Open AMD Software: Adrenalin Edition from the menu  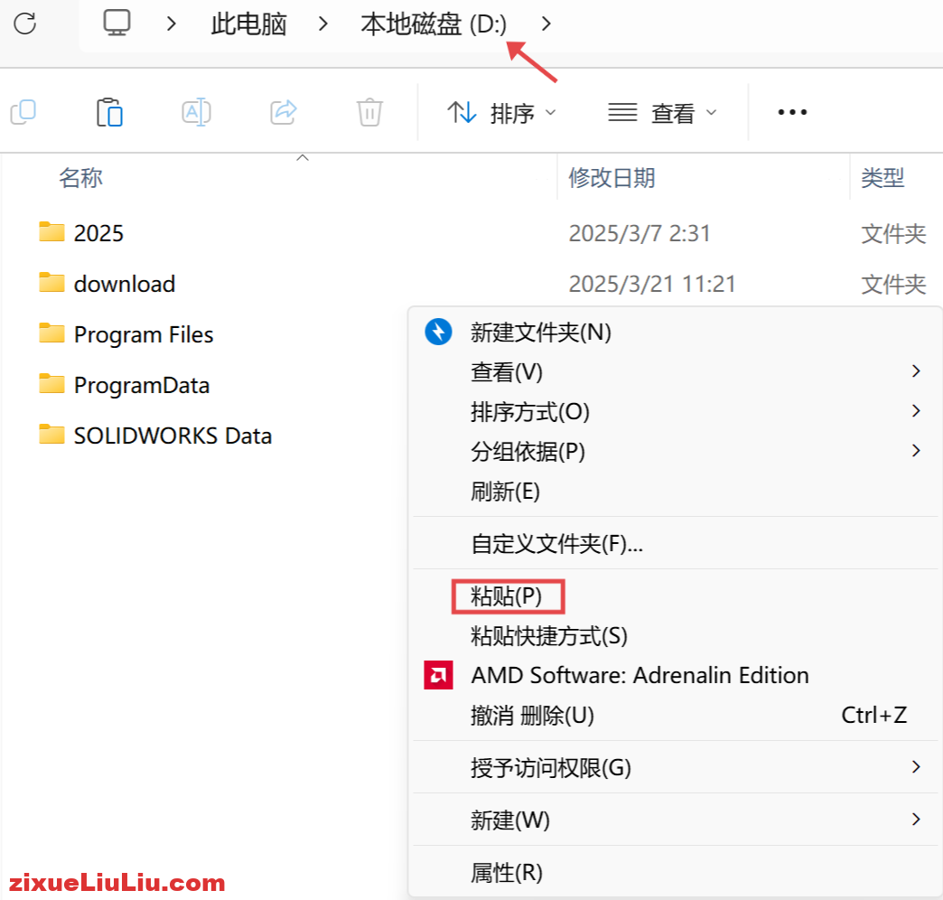coord(640,675)
